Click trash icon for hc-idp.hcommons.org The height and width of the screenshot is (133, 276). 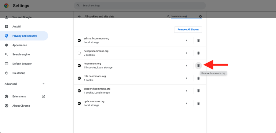tap(198, 53)
